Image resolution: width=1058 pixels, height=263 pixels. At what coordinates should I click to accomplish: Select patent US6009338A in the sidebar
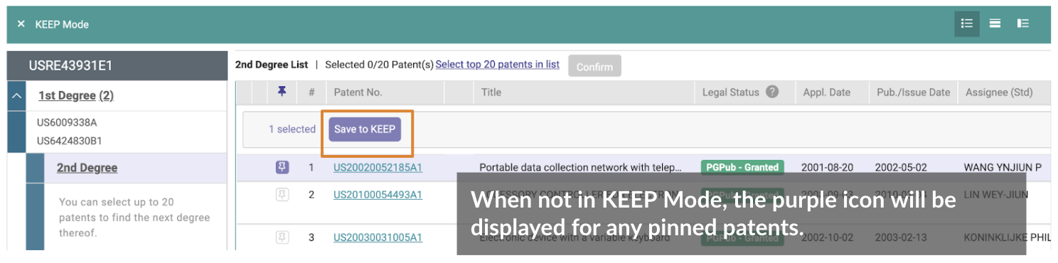click(x=67, y=122)
